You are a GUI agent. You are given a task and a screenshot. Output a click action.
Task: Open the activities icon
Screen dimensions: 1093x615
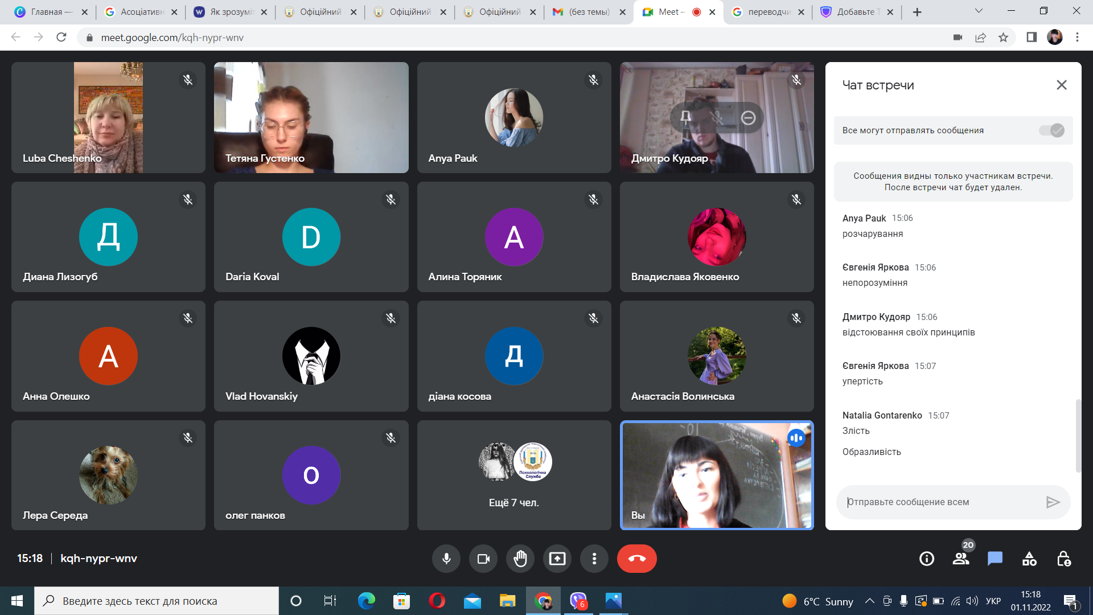pos(1029,559)
